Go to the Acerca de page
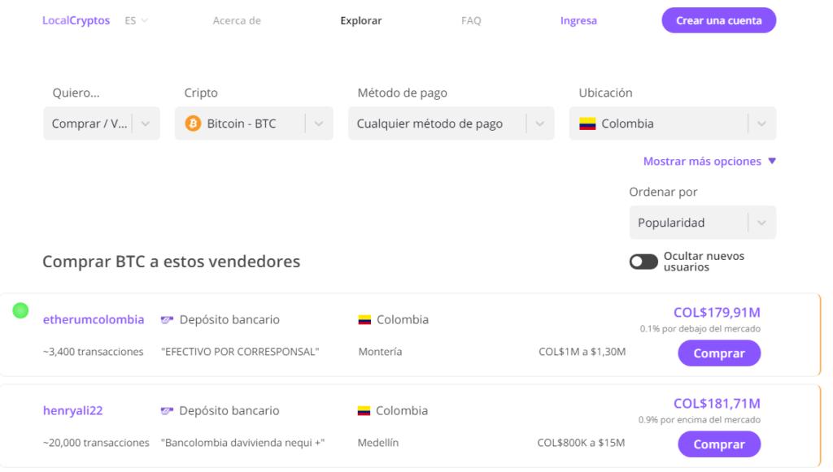The image size is (833, 472). click(237, 20)
